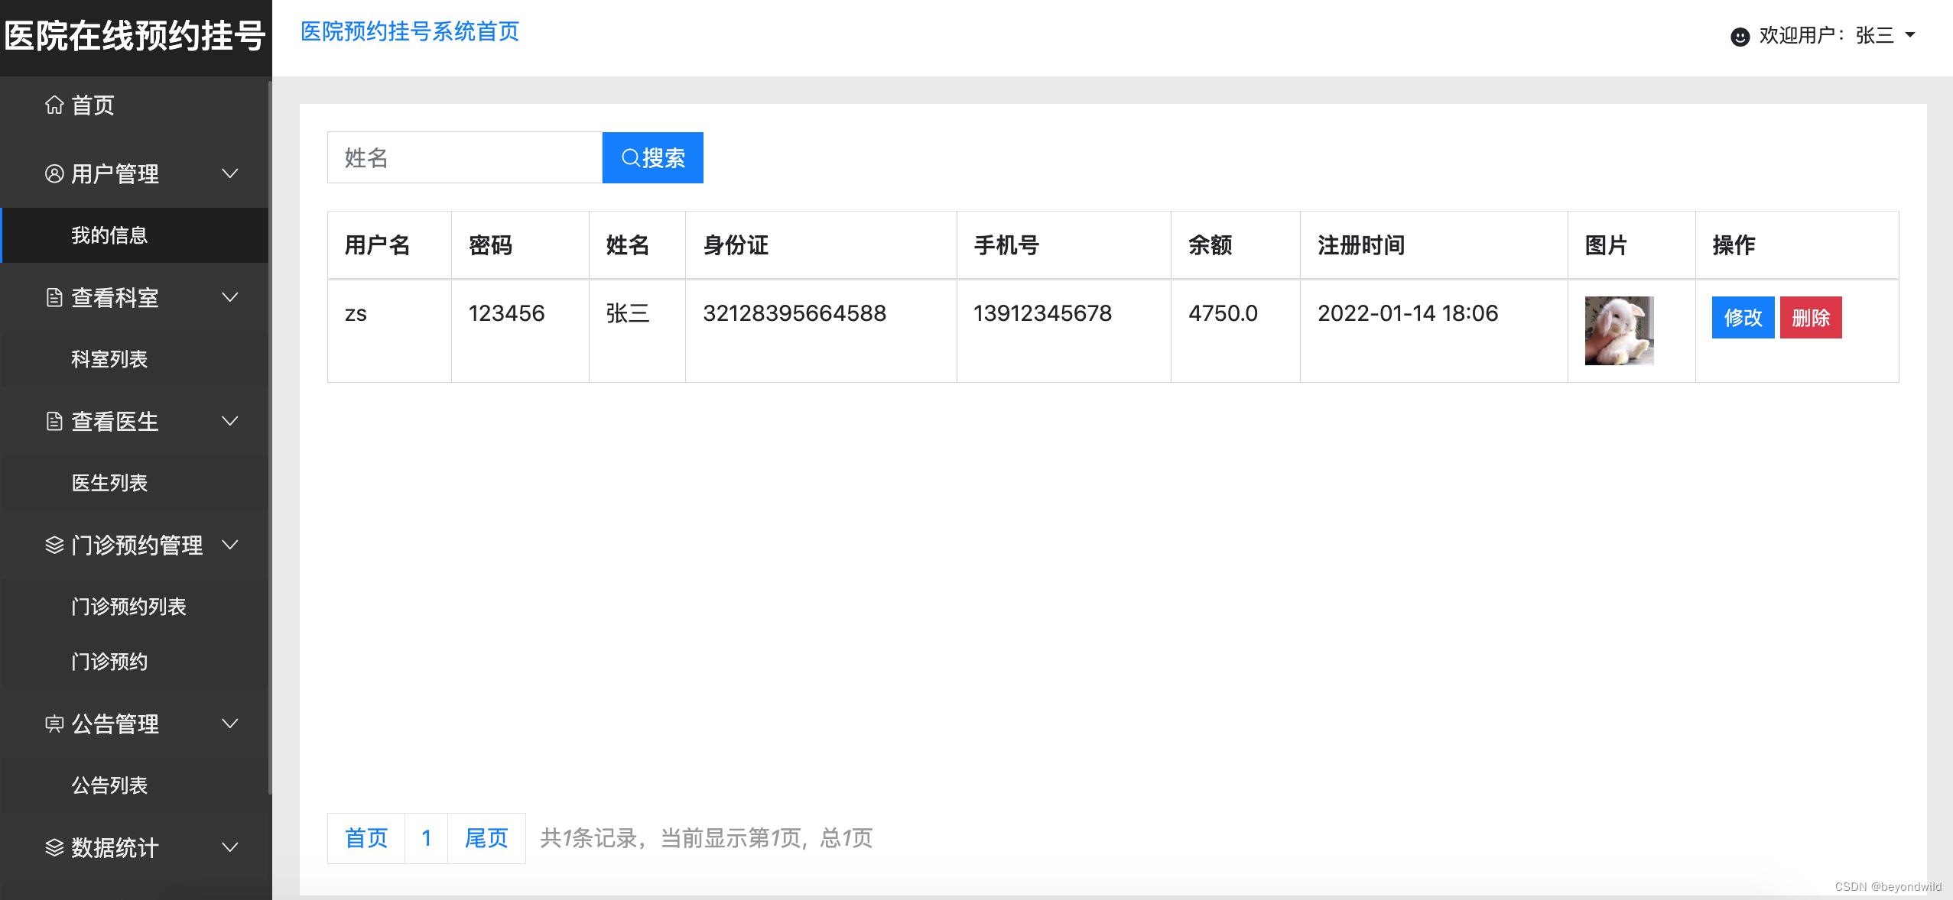Collapse the 公告管理 section chevron
The image size is (1953, 900).
click(x=230, y=724)
